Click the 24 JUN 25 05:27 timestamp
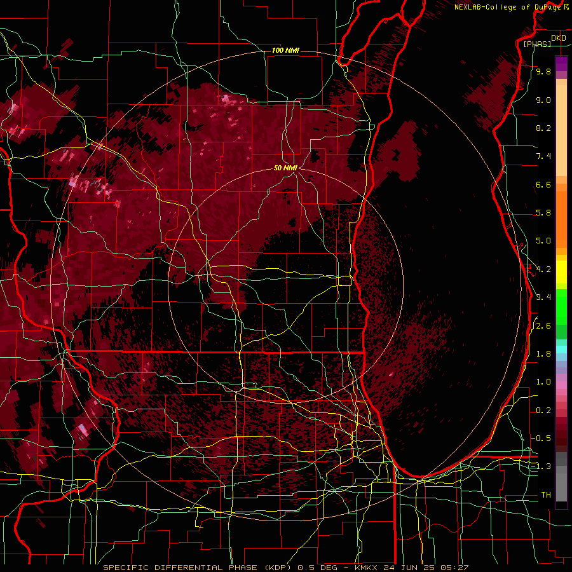Image resolution: width=572 pixels, height=572 pixels. point(425,568)
